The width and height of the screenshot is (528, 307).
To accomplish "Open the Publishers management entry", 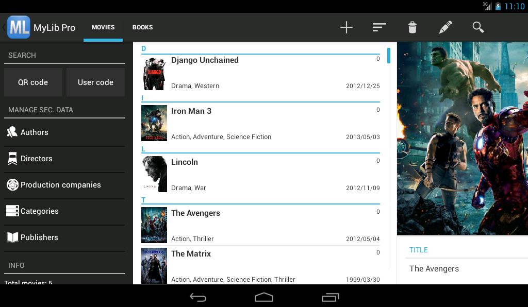I will point(64,237).
